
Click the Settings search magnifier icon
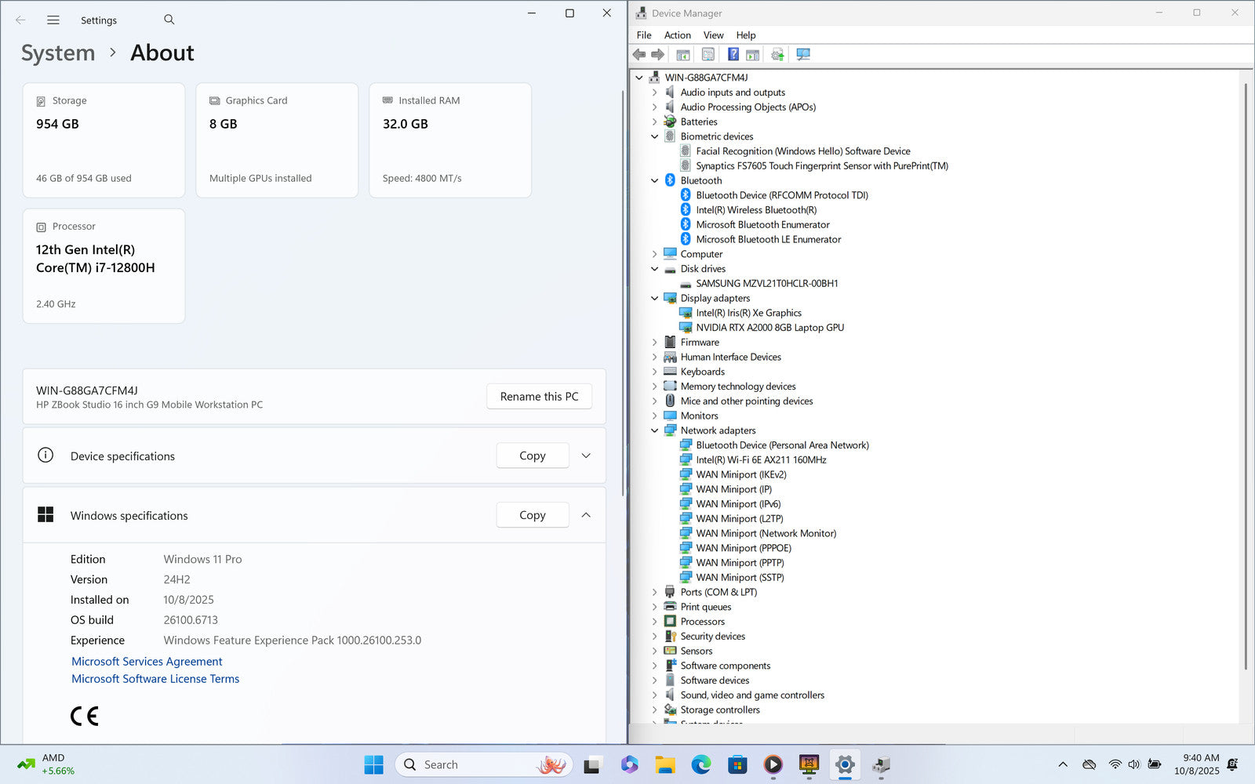click(169, 20)
